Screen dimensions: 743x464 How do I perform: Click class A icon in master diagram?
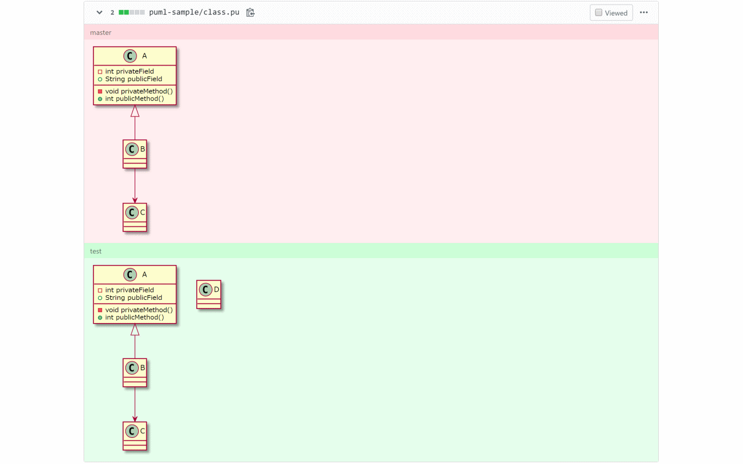[x=130, y=56]
